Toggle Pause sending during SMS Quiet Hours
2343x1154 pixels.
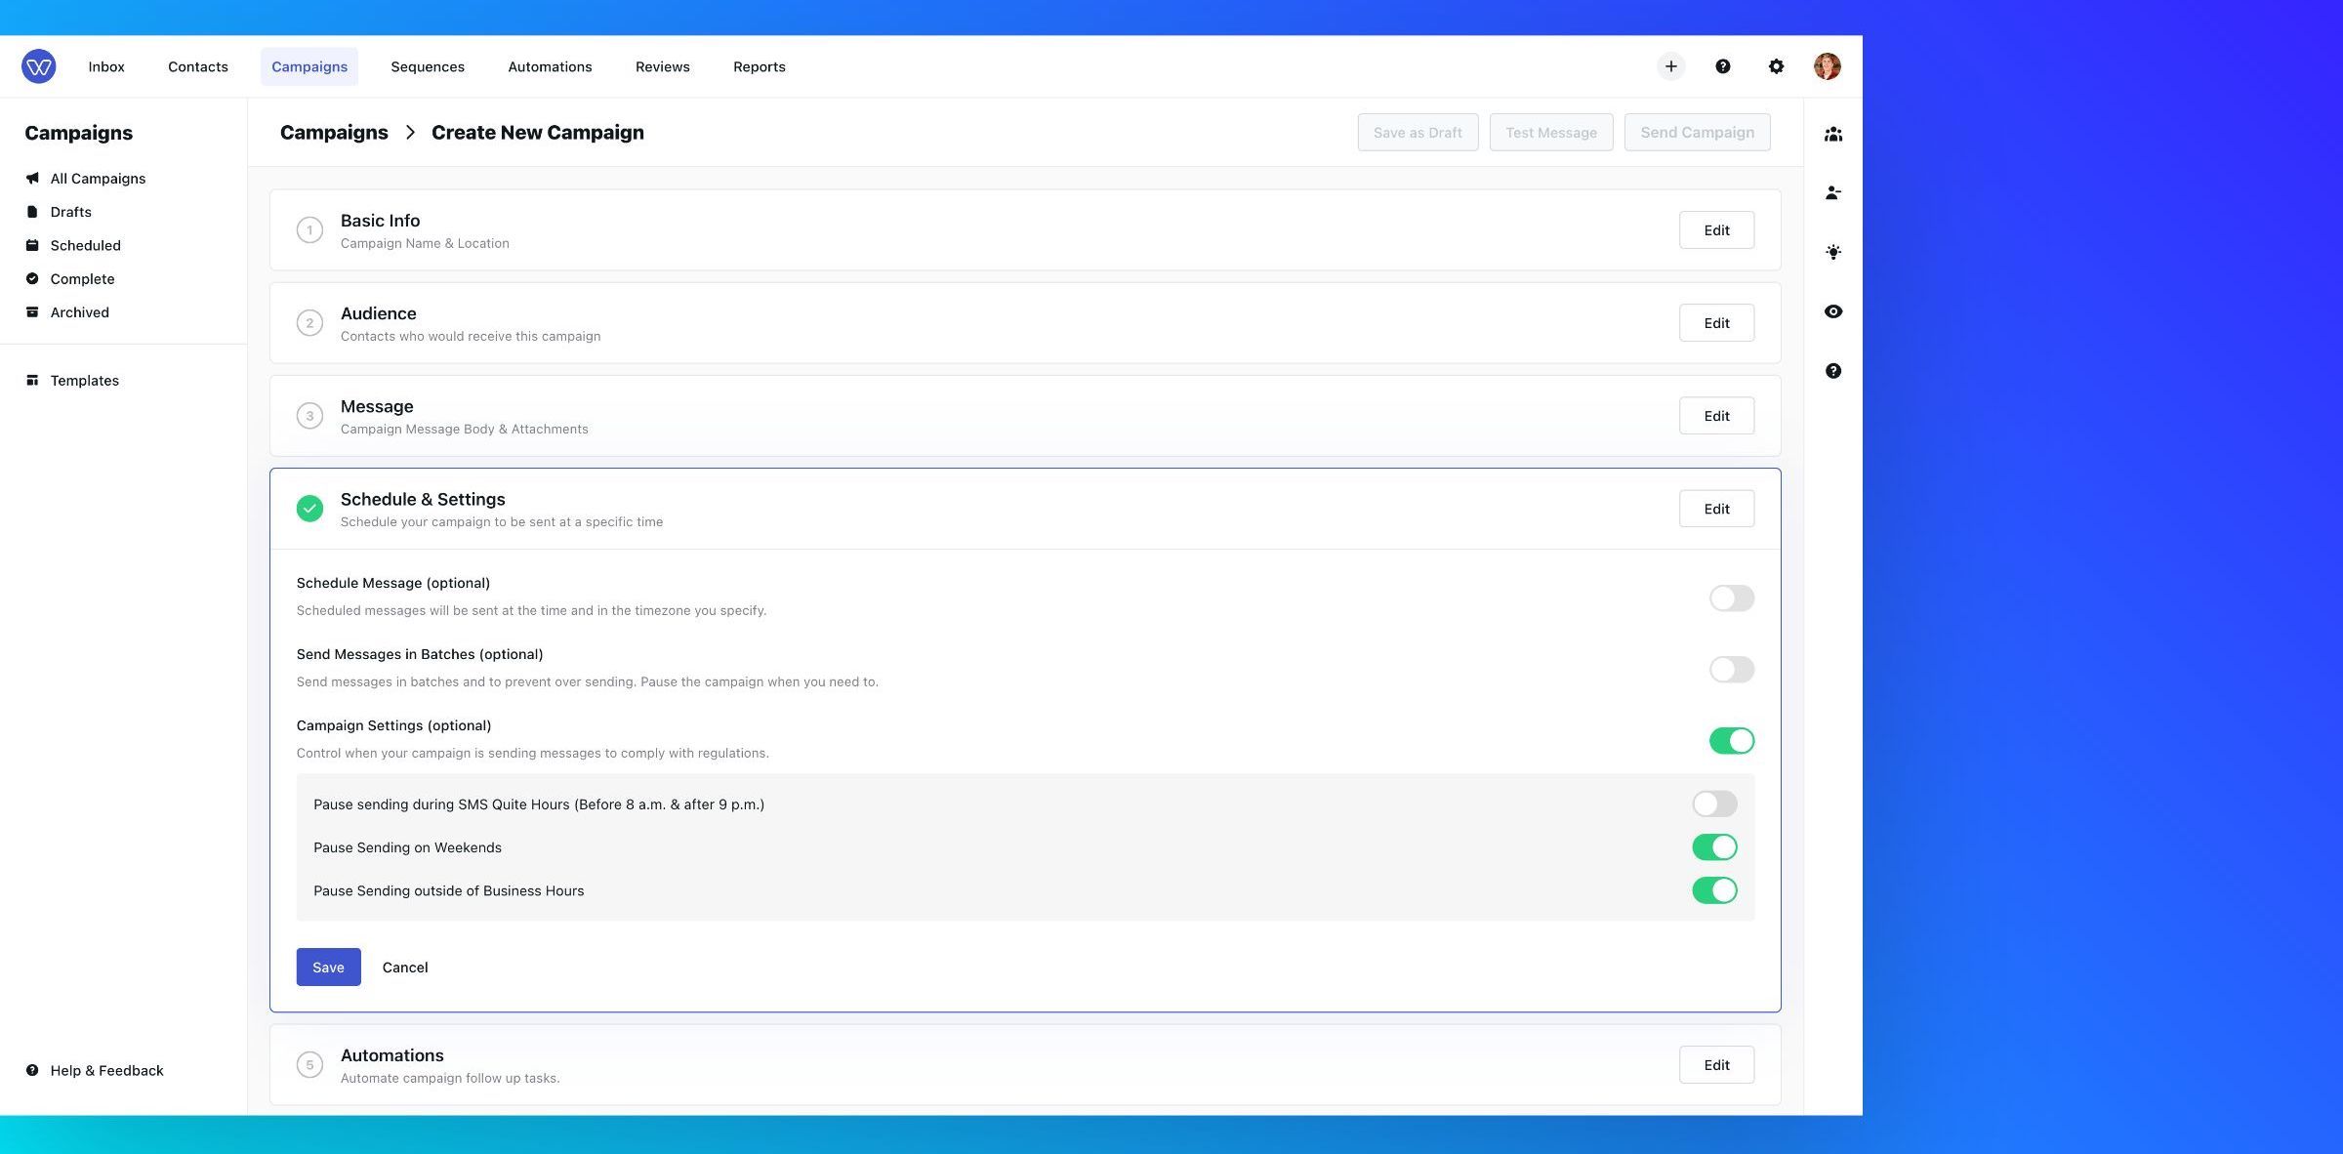point(1714,804)
